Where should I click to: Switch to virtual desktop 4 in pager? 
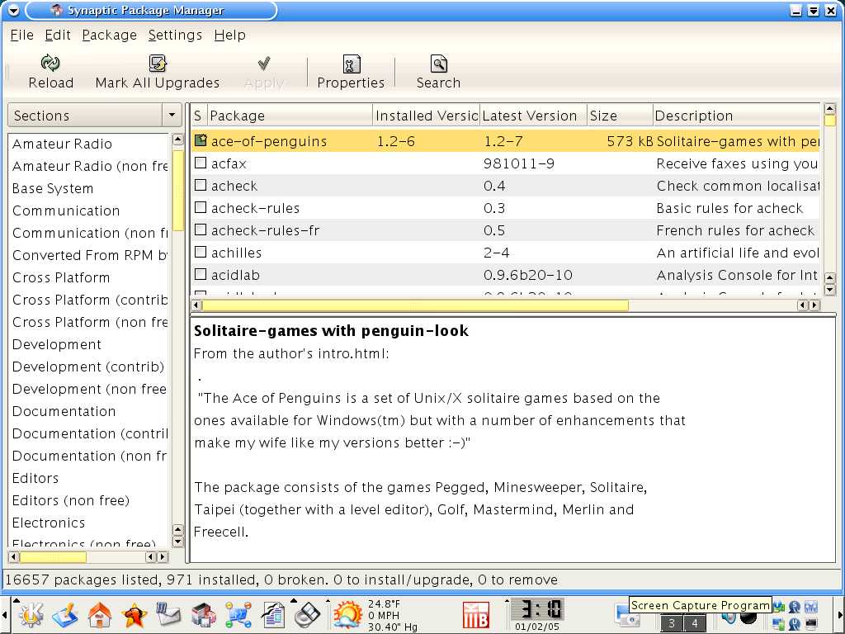695,624
